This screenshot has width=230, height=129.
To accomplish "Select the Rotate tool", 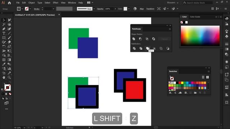I will (x=4, y=47).
